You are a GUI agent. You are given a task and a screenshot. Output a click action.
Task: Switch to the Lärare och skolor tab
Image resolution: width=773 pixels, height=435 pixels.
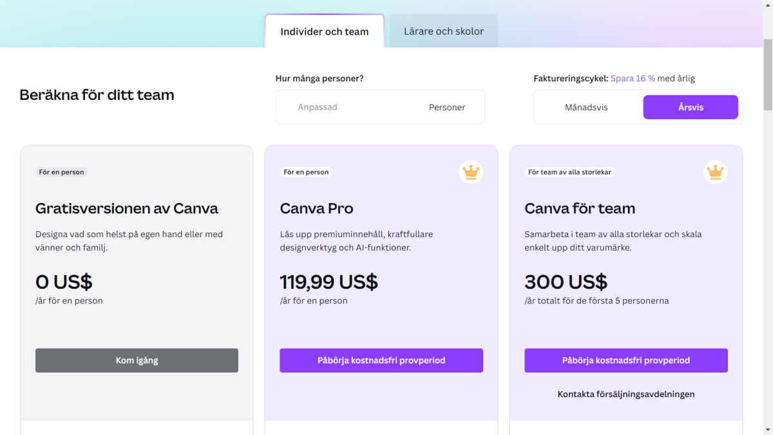(443, 30)
